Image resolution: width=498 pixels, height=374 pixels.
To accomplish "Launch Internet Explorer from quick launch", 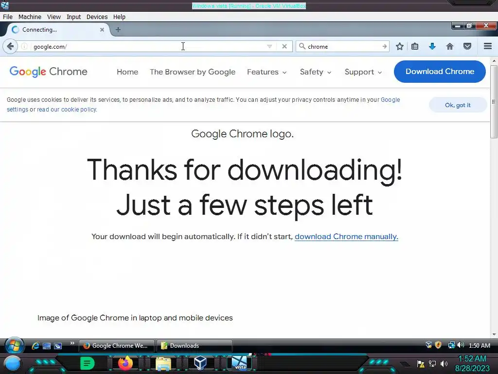I will click(35, 346).
